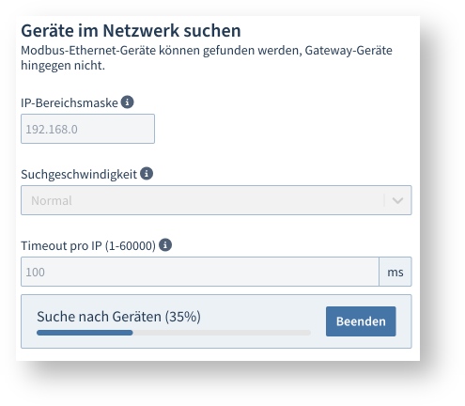The image size is (465, 406).
Task: Click the 'Timeout pro IP (1-60000)' label
Action: click(88, 246)
